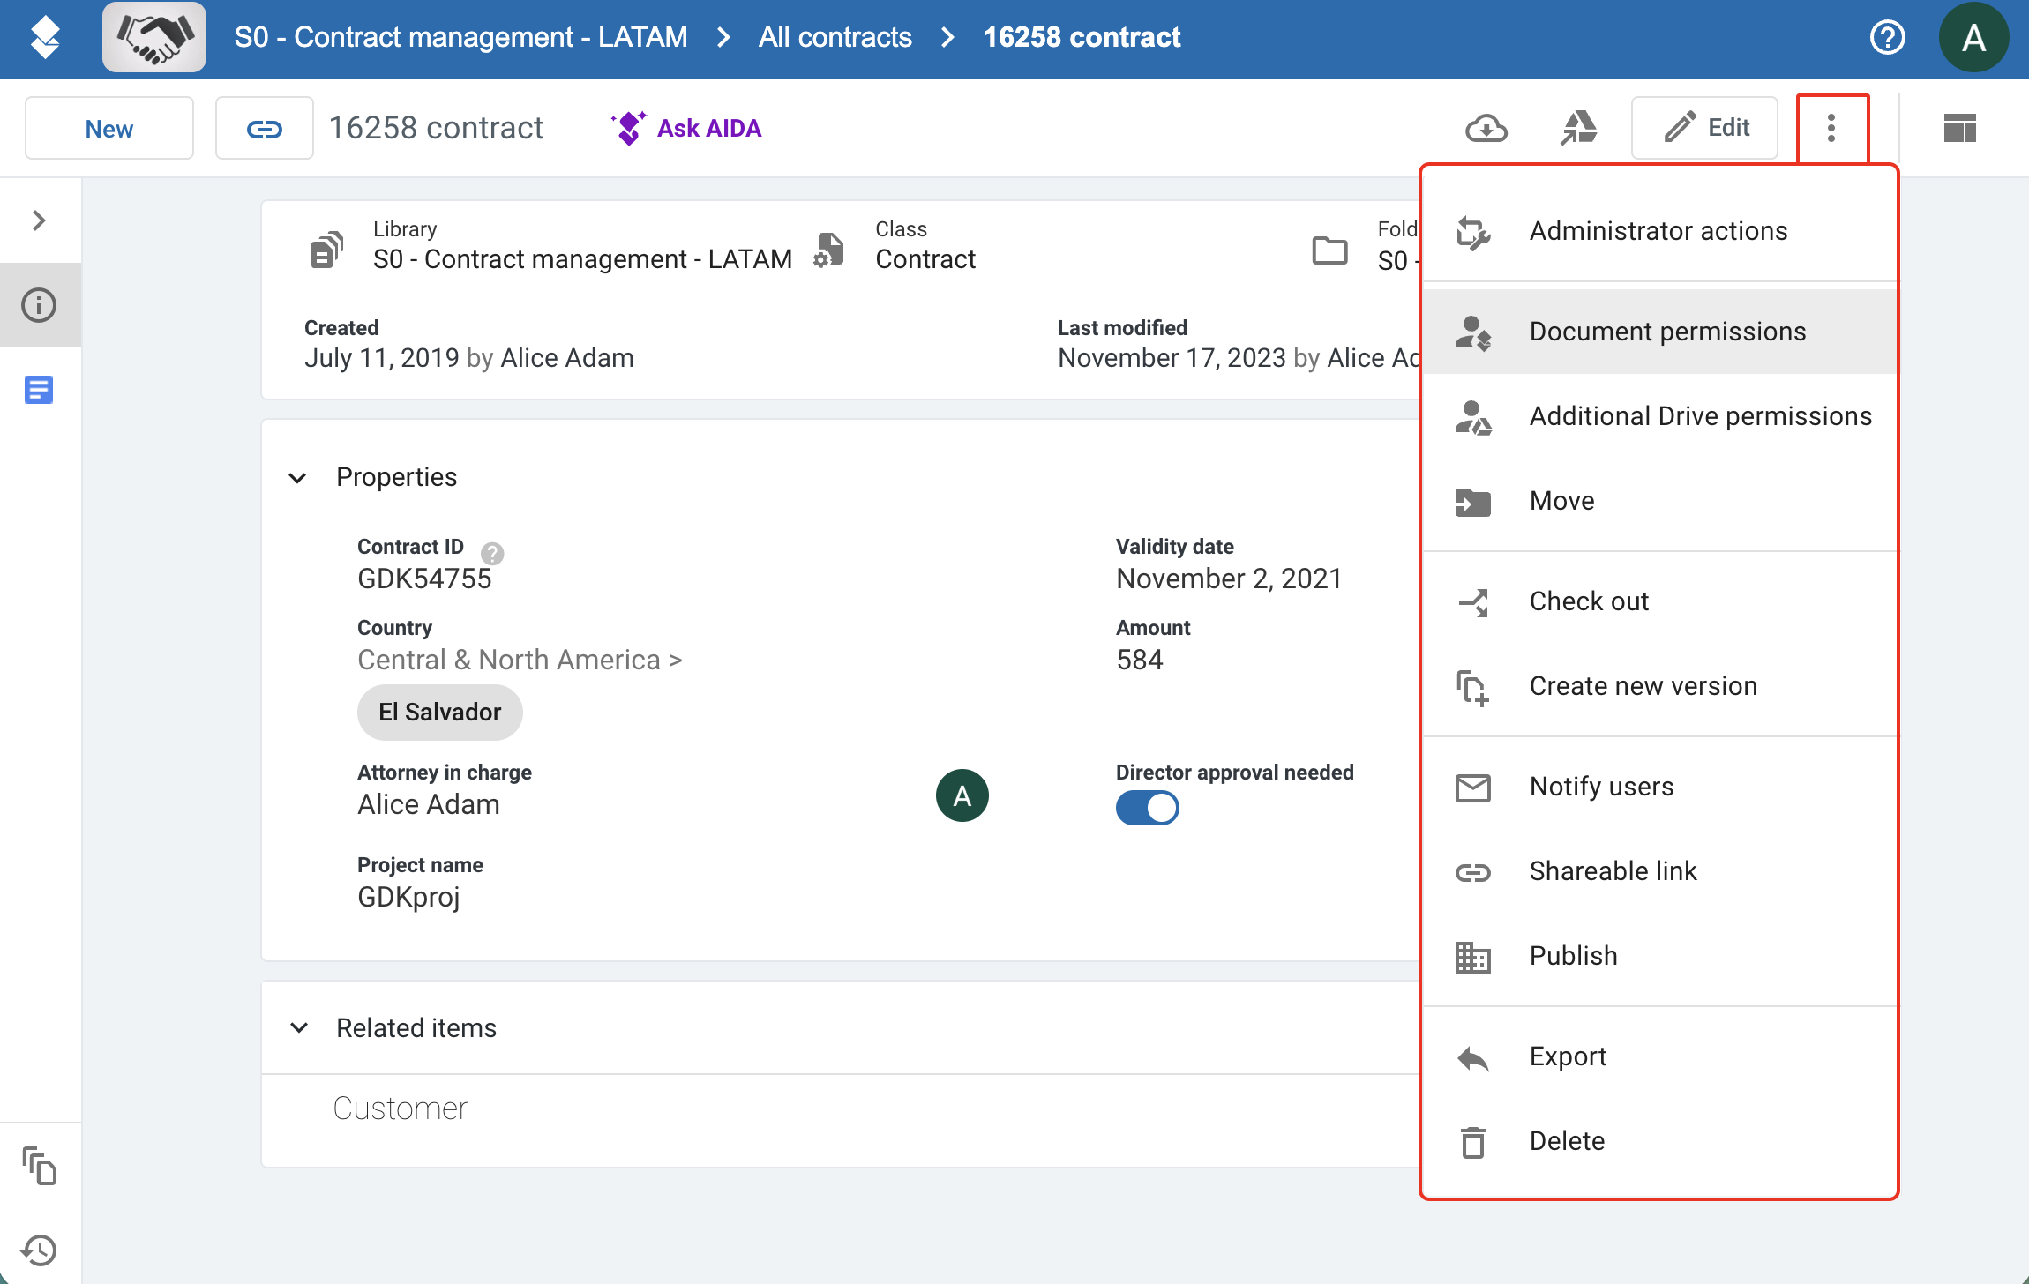2029x1284 pixels.
Task: Click the 16258 contract breadcrumb
Action: [x=1082, y=37]
